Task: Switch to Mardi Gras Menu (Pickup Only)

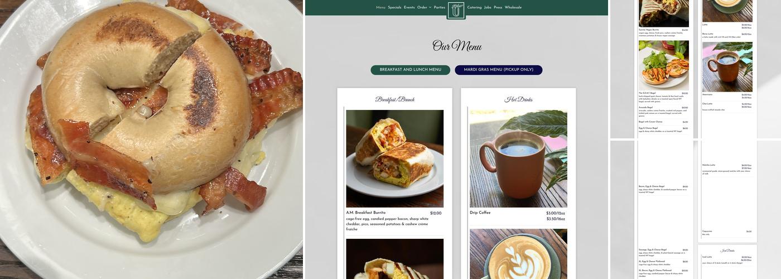Action: click(499, 70)
